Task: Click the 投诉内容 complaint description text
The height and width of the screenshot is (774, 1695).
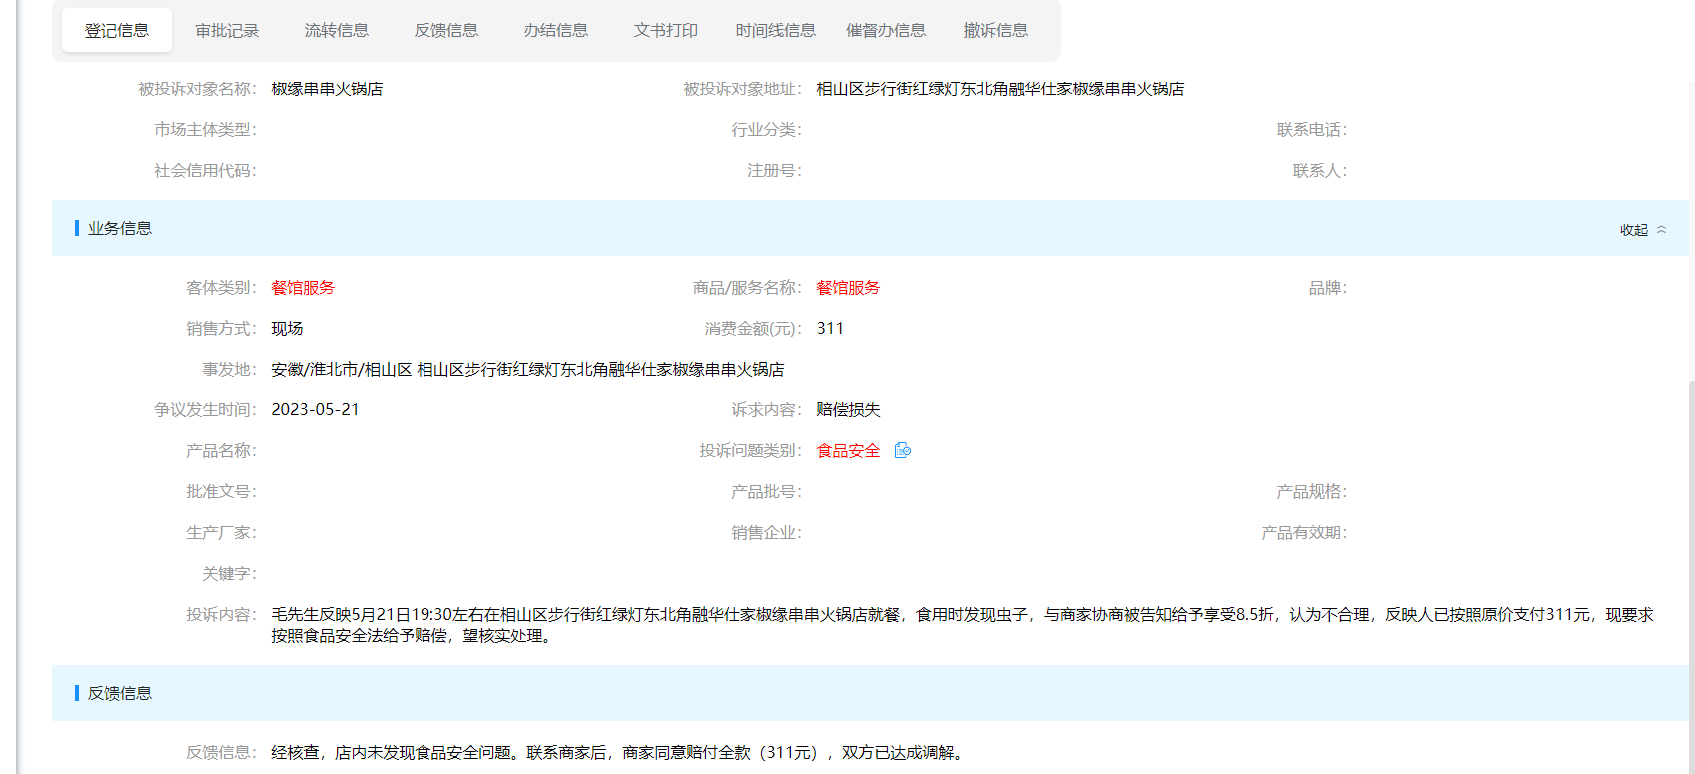Action: coord(962,625)
